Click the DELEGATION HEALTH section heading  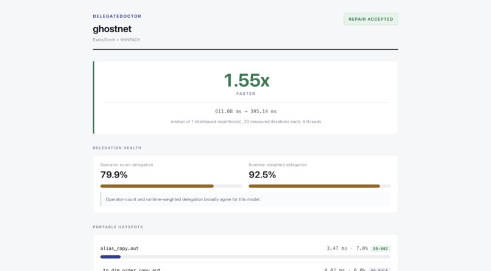(117, 148)
